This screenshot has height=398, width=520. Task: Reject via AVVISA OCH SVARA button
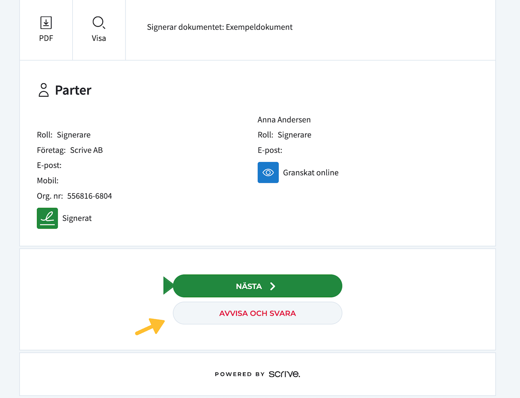[x=258, y=313]
